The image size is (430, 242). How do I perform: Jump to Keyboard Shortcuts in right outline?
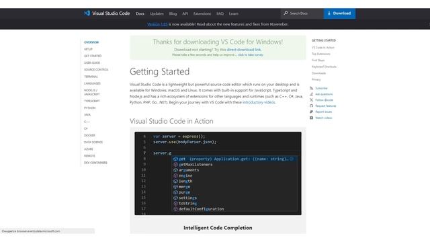(x=324, y=67)
